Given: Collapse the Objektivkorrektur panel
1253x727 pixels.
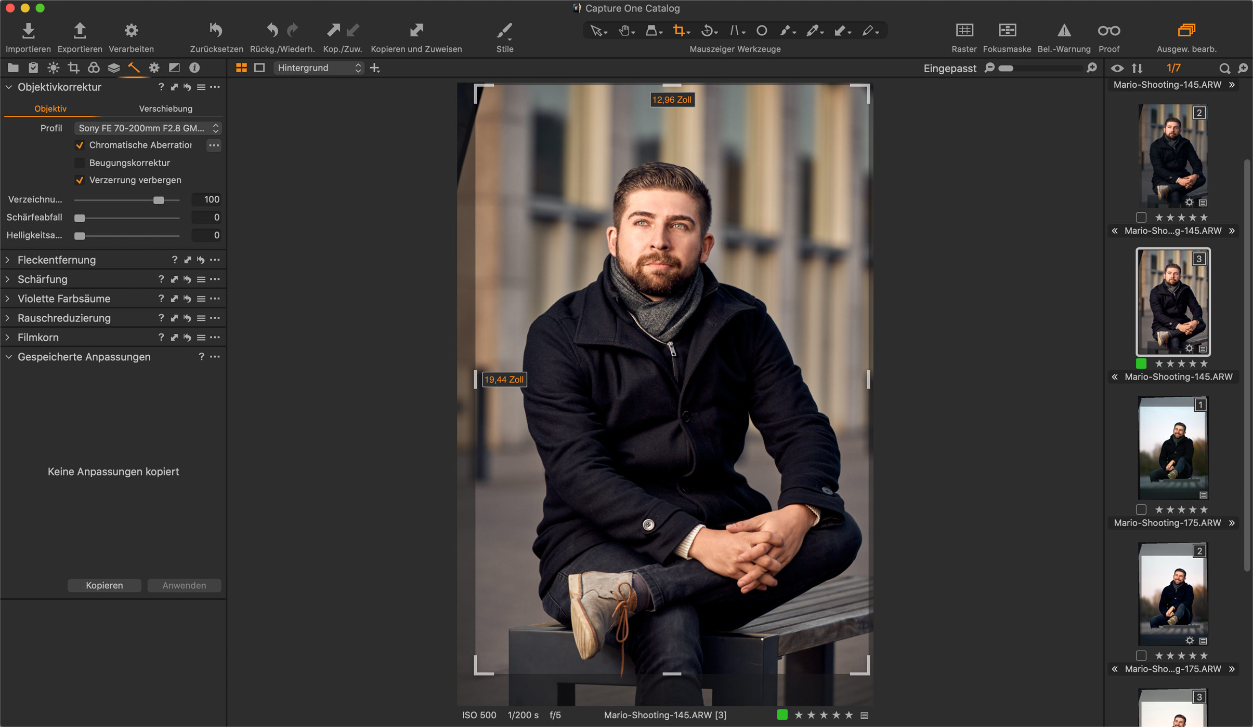Looking at the screenshot, I should (8, 87).
